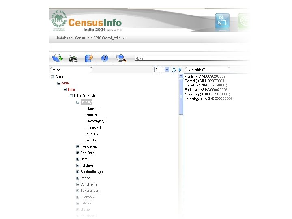Click the double-arrow select all icon
Viewport: 292px width, 219px height.
[x=174, y=70]
